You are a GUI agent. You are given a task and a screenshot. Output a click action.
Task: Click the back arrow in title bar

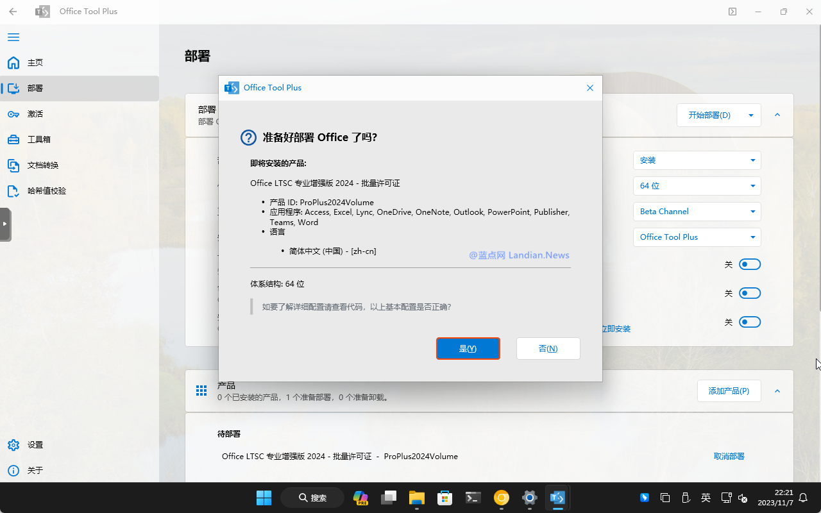tap(13, 12)
